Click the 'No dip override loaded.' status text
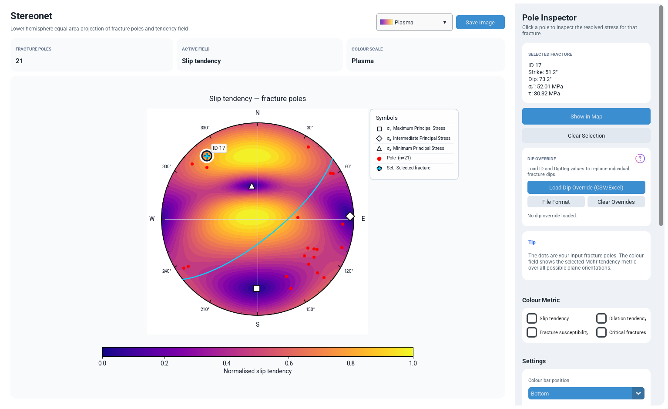 (x=552, y=216)
